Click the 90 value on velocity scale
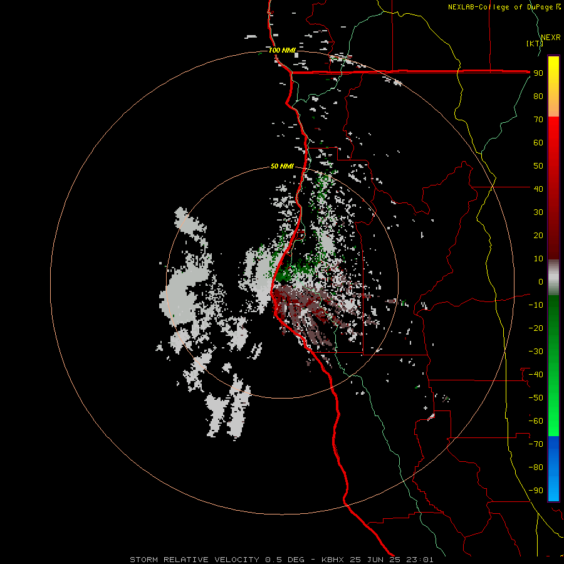The height and width of the screenshot is (564, 564). [538, 73]
